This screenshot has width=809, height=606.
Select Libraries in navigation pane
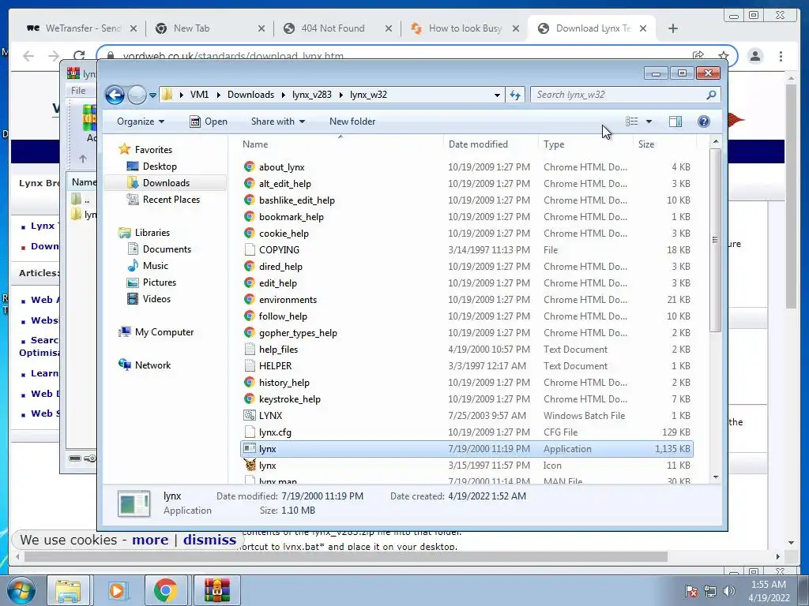[x=152, y=233]
